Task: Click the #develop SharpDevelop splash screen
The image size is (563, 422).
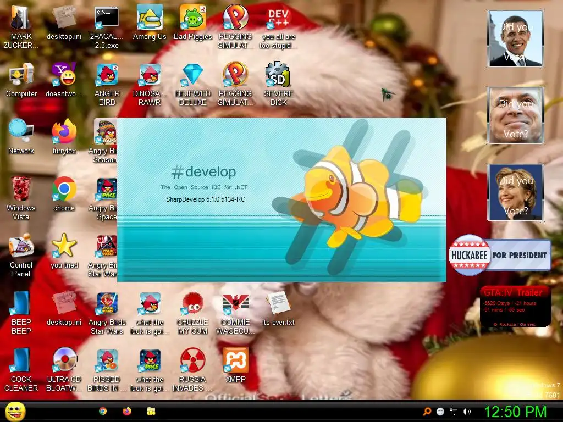Action: coord(281,200)
